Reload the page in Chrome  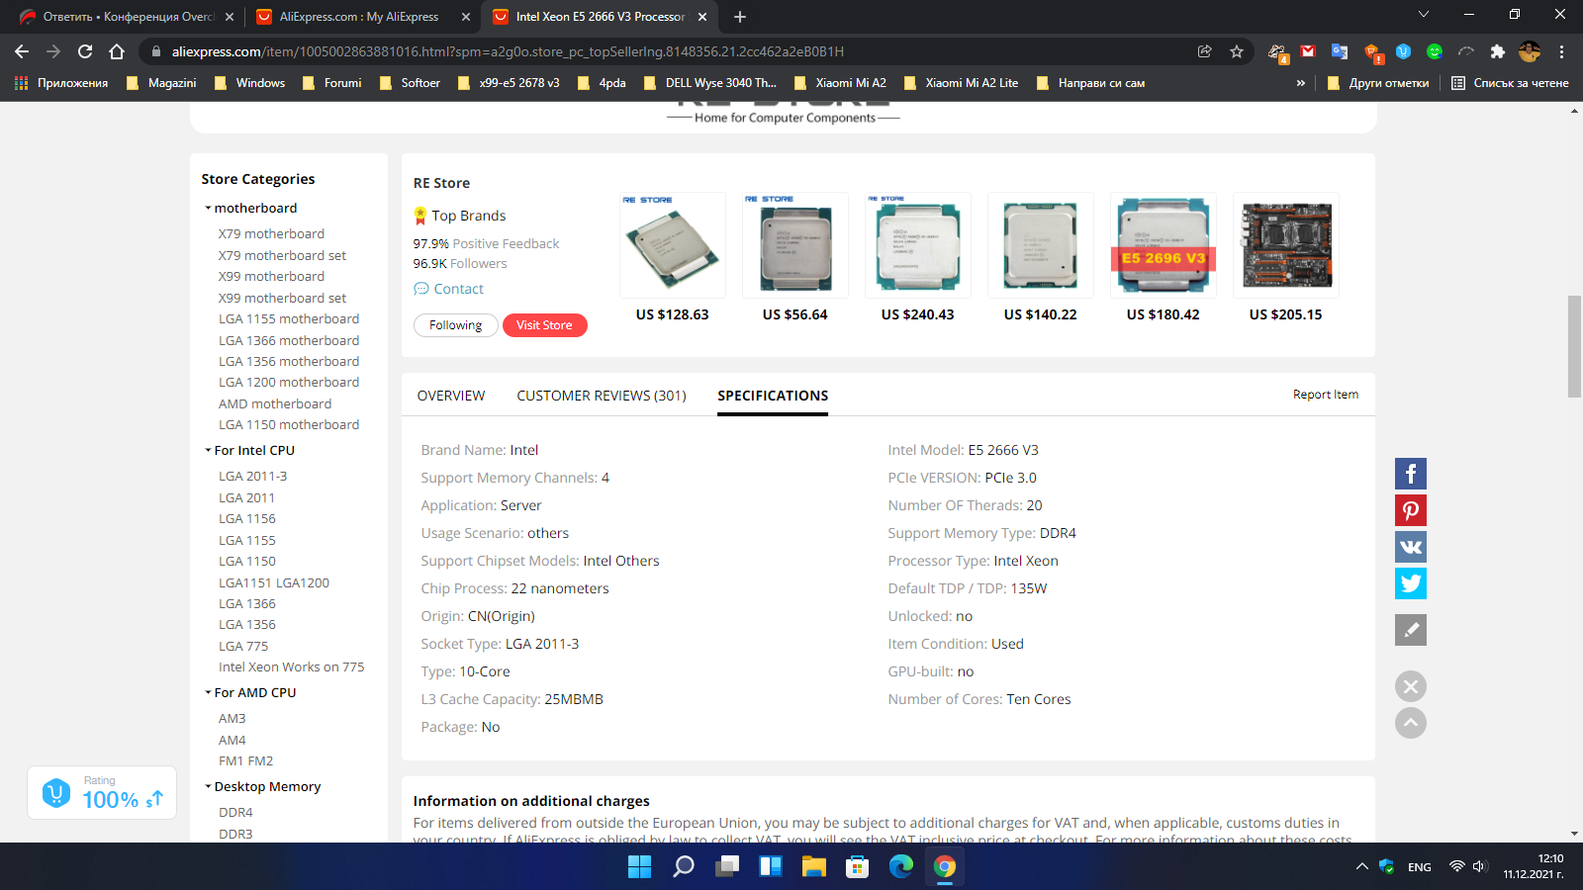85,51
